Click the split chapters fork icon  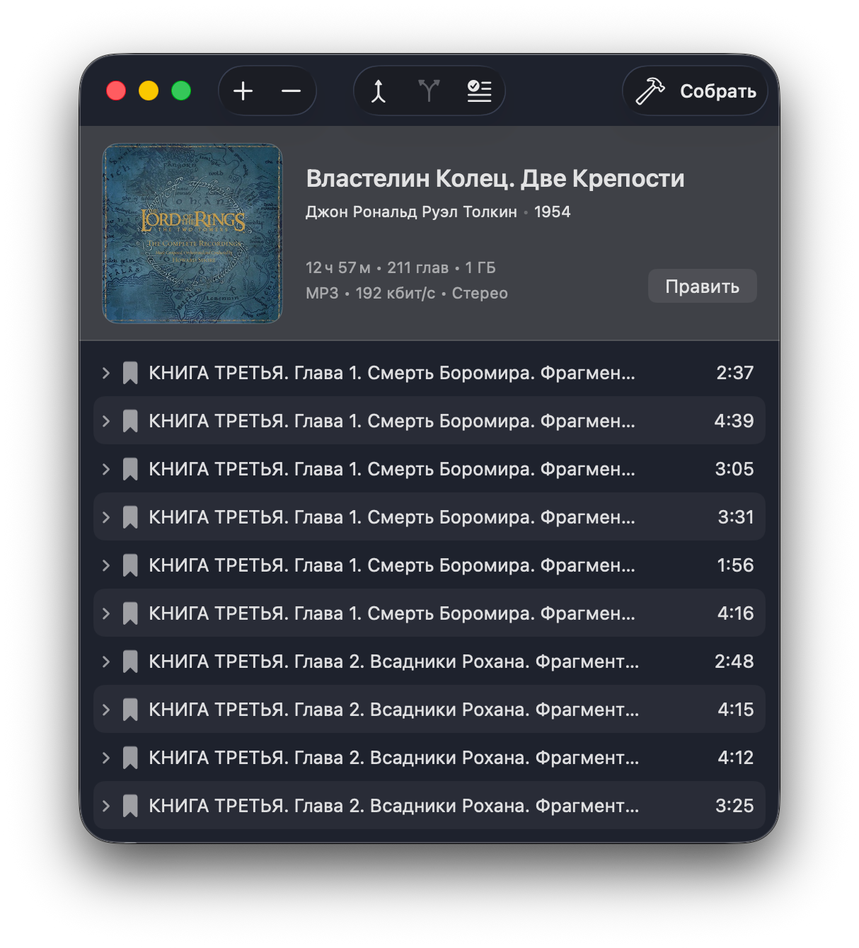pyautogui.click(x=429, y=91)
